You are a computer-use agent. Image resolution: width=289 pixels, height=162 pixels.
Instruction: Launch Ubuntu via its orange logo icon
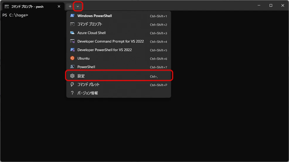pos(72,58)
